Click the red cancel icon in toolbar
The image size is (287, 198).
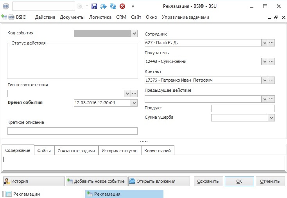(122, 6)
